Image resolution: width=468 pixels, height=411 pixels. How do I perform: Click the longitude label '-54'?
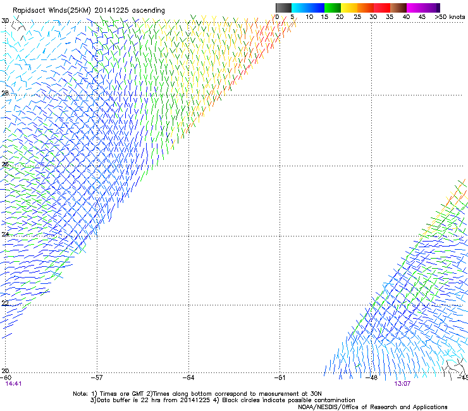click(x=188, y=377)
